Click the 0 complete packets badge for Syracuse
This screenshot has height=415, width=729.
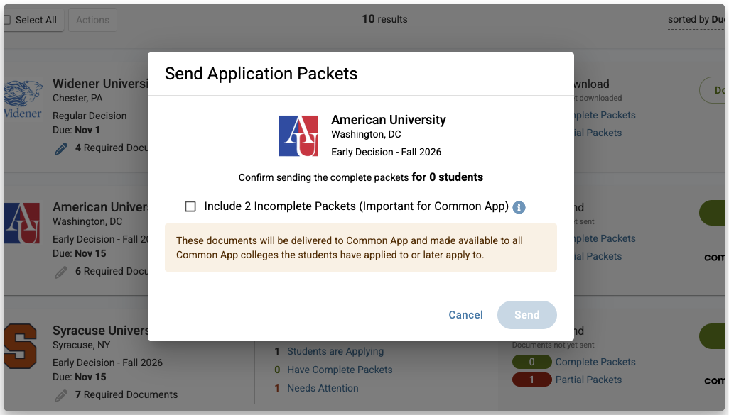pos(532,362)
